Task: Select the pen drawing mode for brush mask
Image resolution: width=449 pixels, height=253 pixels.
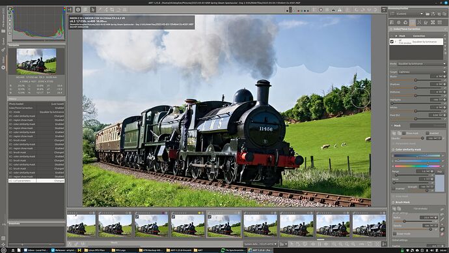Action: coord(442,219)
